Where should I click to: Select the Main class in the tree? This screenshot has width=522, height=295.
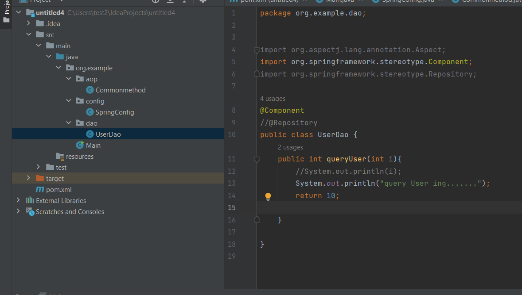[93, 145]
